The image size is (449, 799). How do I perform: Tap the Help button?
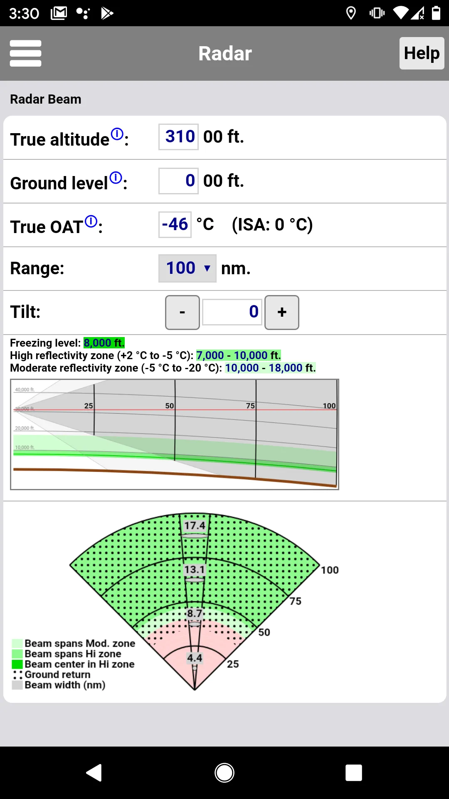click(422, 53)
